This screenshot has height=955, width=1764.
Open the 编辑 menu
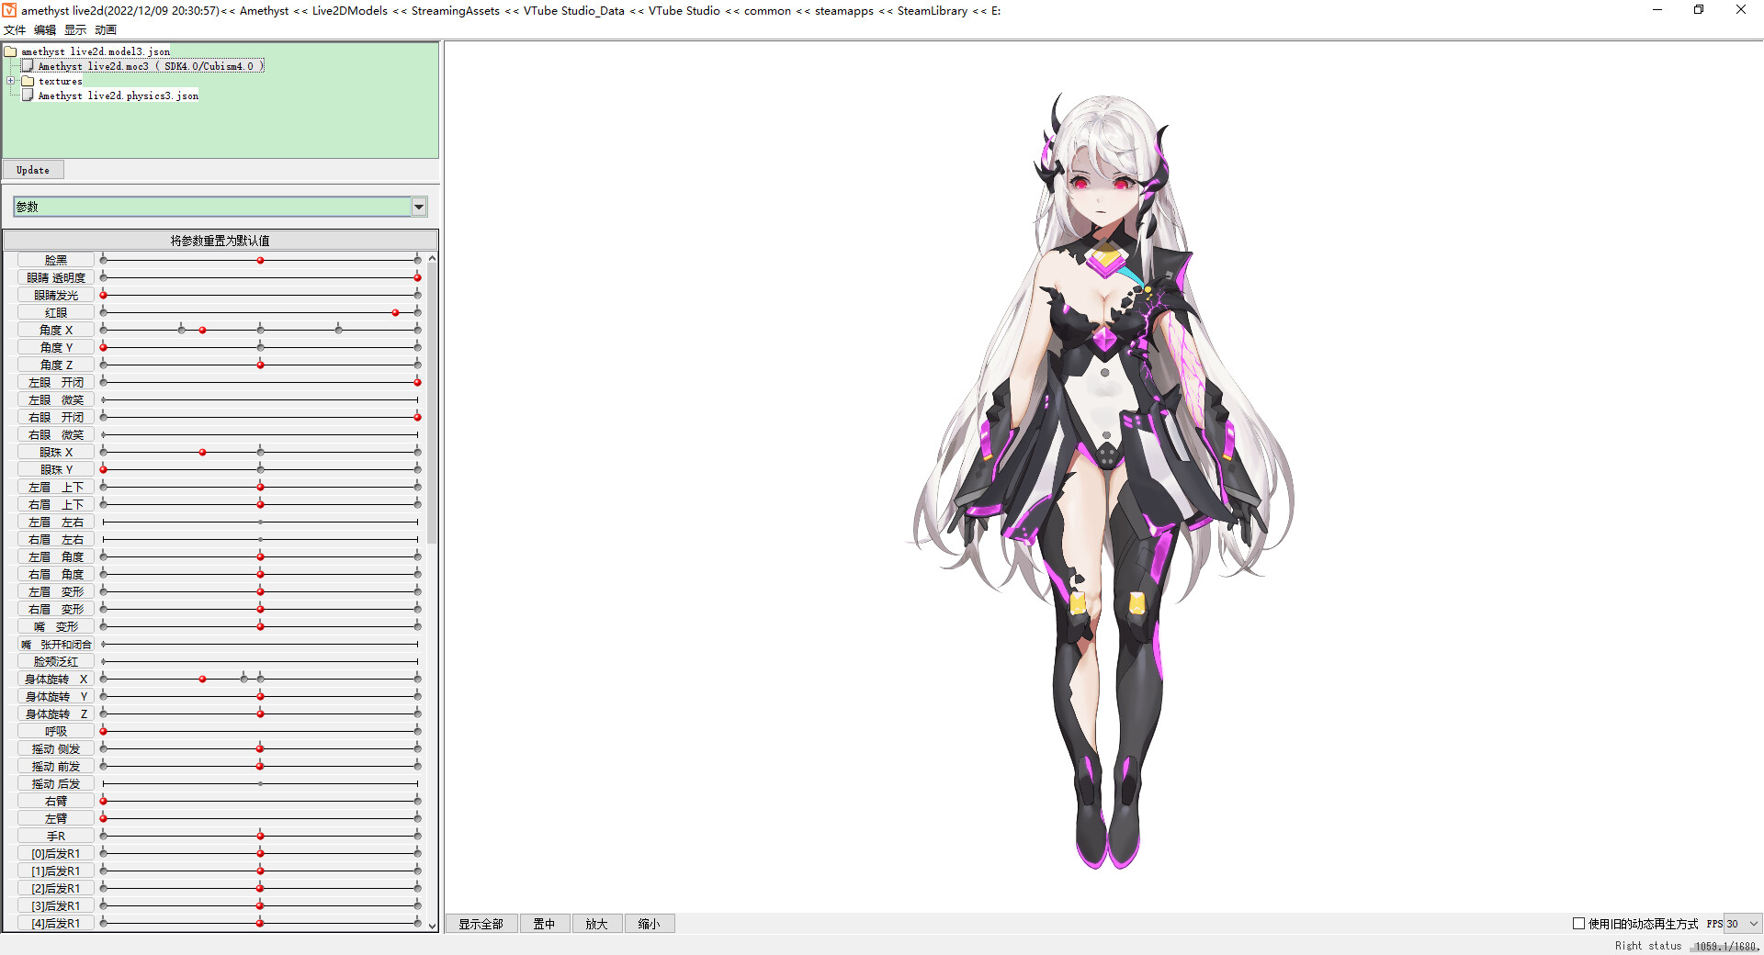pos(44,29)
